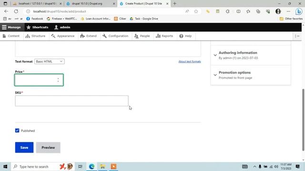Screen dimensions: 305x171
Task: Open volume control in tray
Action: point(276,167)
